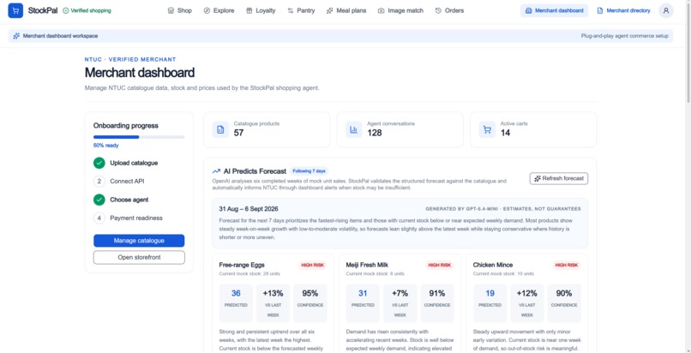Viewport: 691px width, 353px height.
Task: Click the Manage catalogue button
Action: (139, 241)
